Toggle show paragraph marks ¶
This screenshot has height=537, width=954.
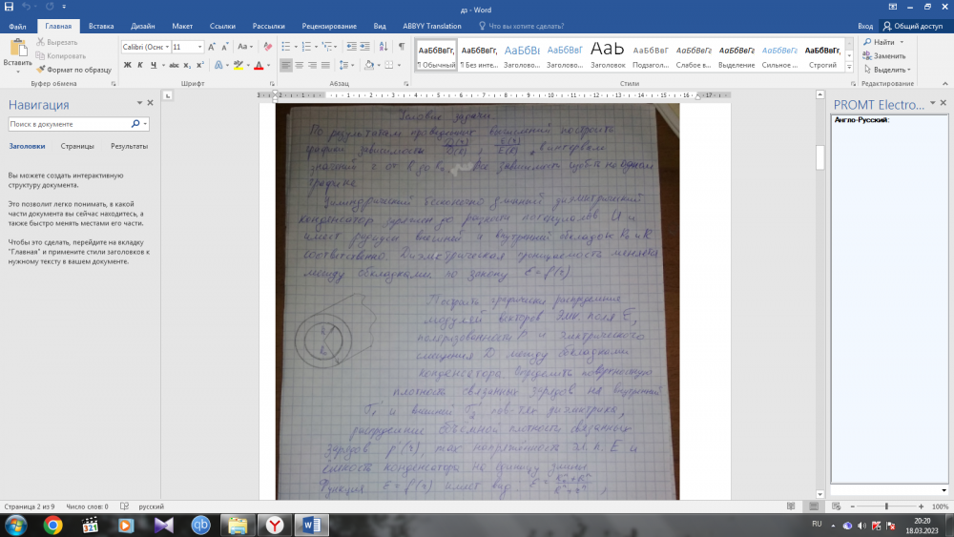402,47
